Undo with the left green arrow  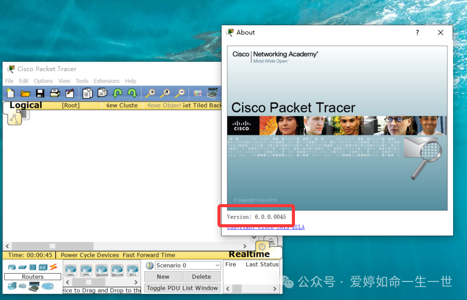pyautogui.click(x=117, y=93)
